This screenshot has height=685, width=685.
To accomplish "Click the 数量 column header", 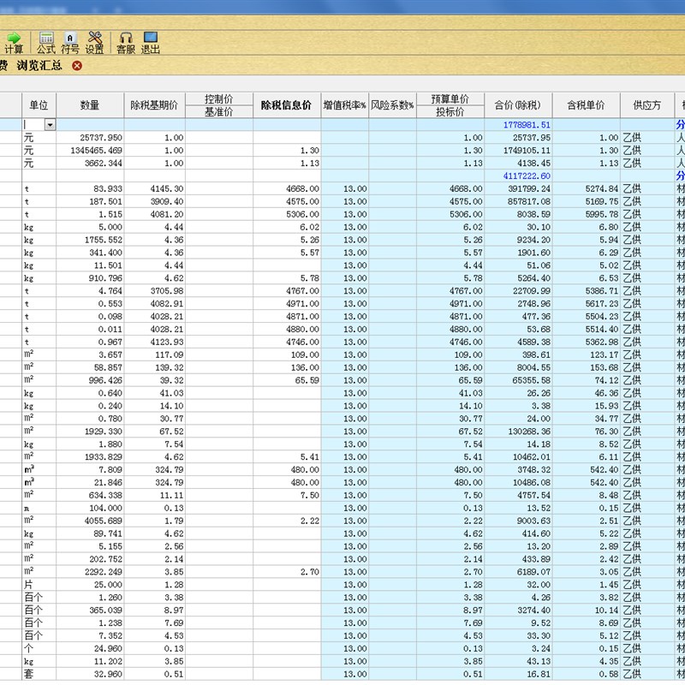I will (90, 105).
